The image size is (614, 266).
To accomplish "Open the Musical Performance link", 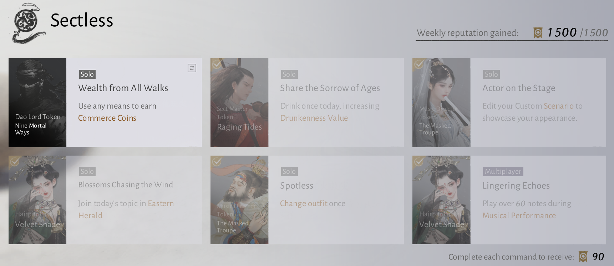I will [519, 215].
